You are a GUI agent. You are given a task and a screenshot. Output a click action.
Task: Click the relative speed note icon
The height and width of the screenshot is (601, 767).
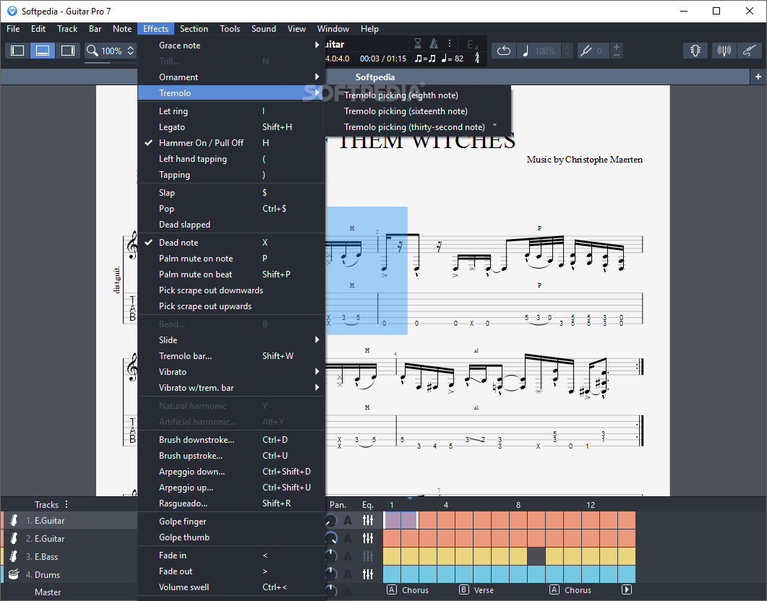pyautogui.click(x=526, y=51)
